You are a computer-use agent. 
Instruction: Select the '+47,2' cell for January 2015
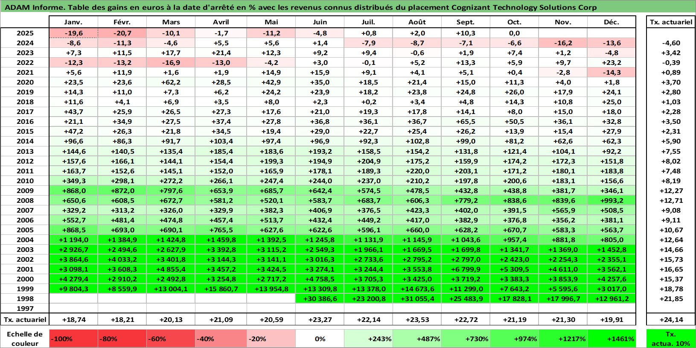(73, 131)
